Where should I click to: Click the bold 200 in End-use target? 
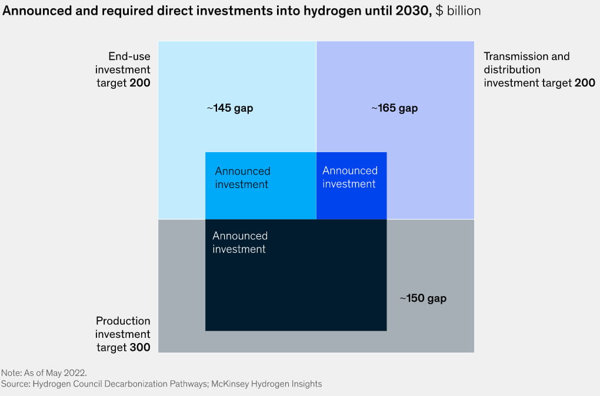coord(140,83)
